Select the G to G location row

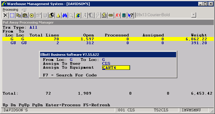[108, 39]
